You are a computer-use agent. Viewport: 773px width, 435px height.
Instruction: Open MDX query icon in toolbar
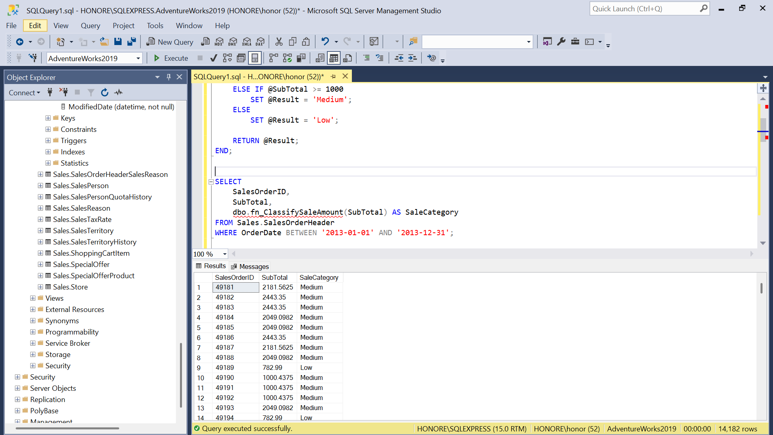click(x=219, y=42)
